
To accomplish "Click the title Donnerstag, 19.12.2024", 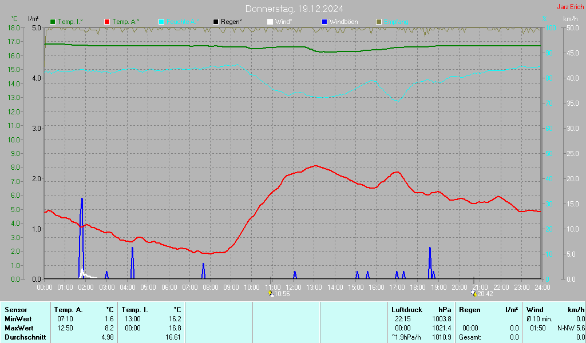I will tap(294, 9).
